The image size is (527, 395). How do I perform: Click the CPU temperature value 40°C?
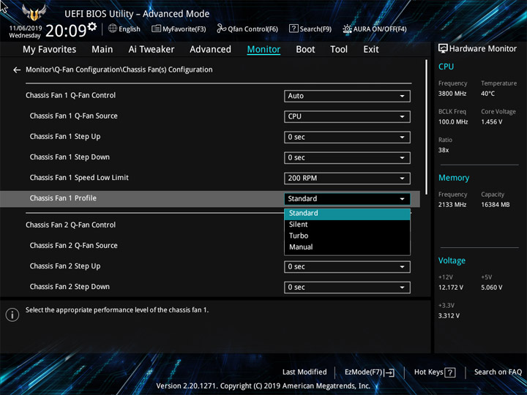tap(487, 94)
